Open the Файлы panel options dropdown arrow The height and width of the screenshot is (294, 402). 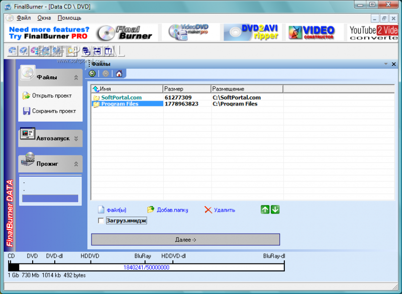(385, 64)
